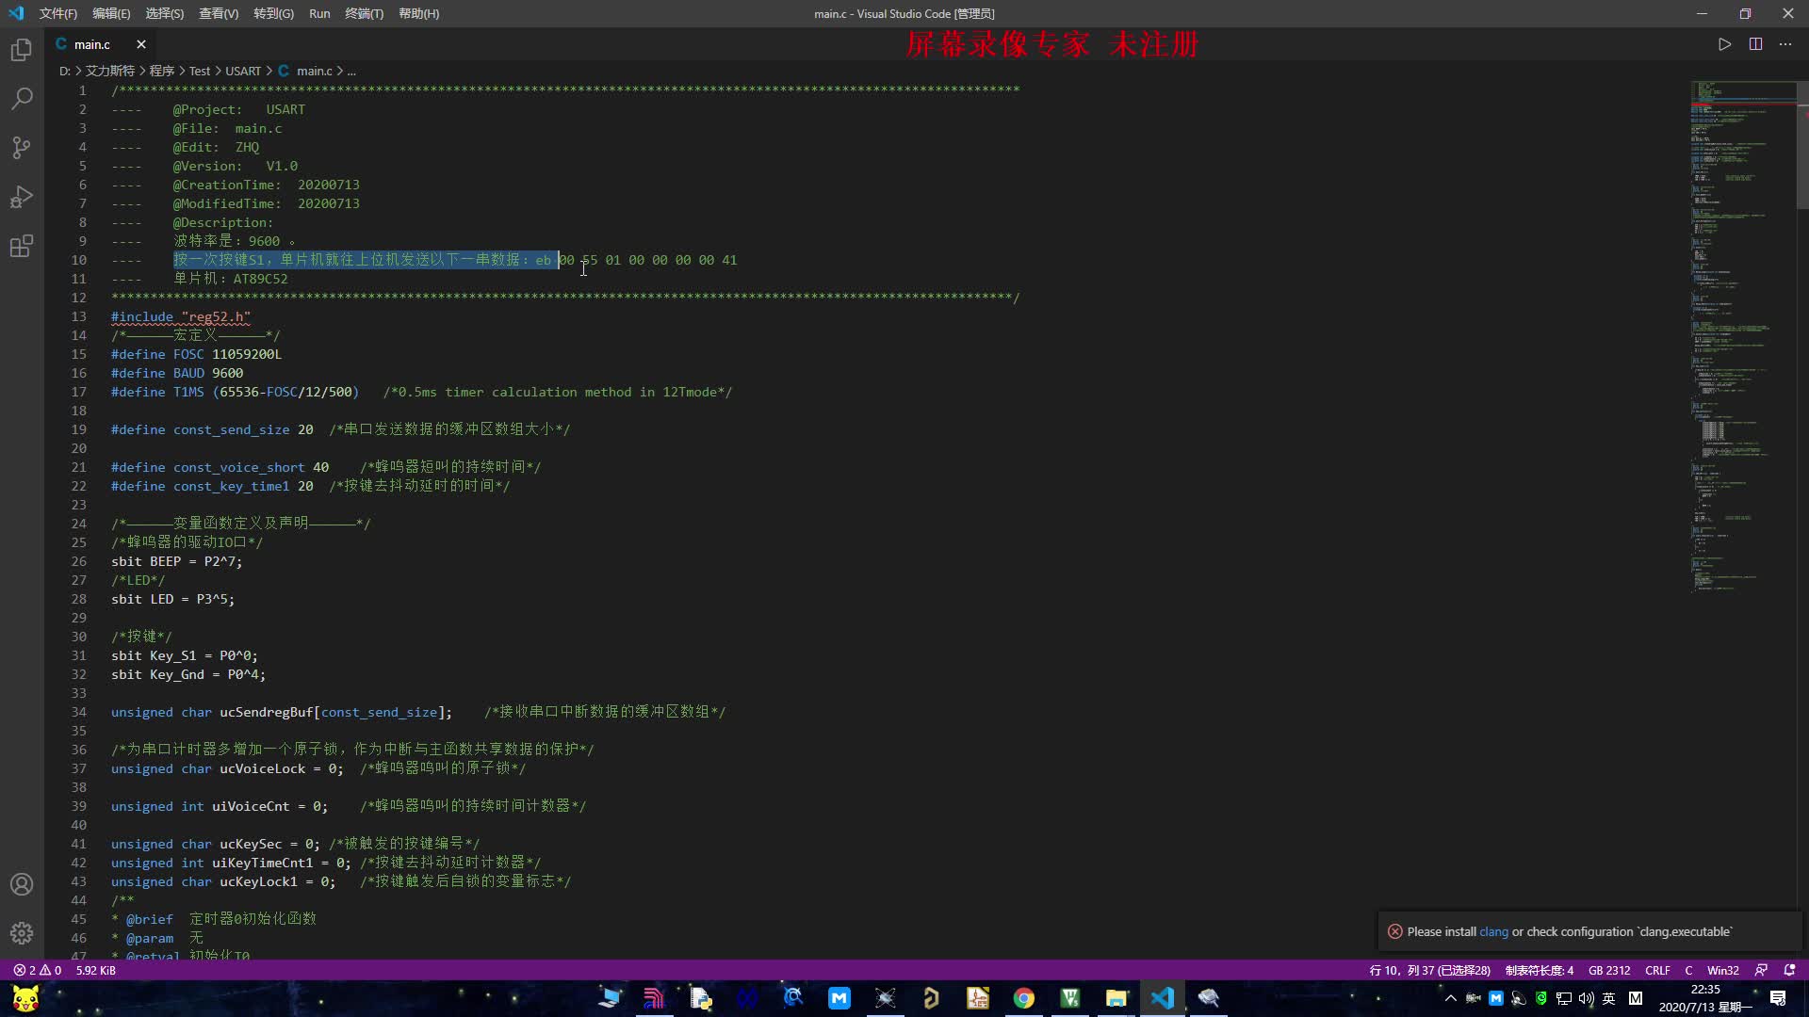Open the Run menu
Image resolution: width=1809 pixels, height=1017 pixels.
click(x=319, y=13)
